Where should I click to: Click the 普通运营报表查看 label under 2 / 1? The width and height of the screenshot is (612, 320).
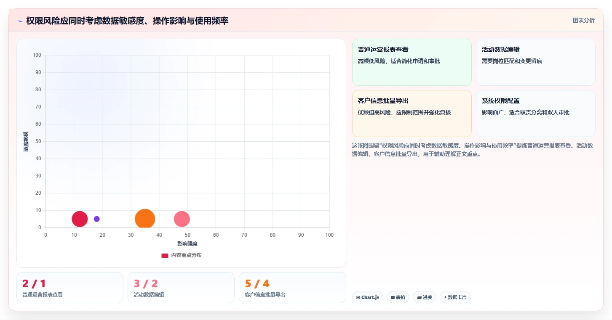pyautogui.click(x=43, y=295)
